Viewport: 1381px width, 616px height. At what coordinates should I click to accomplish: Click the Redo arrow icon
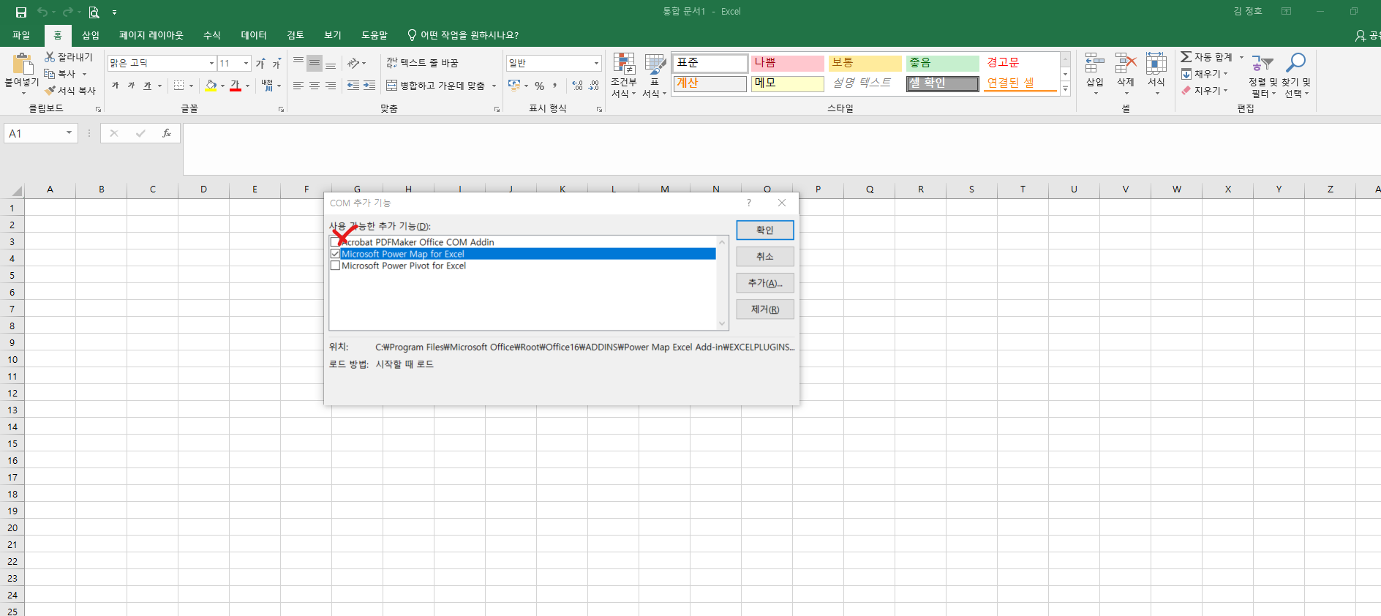(x=67, y=12)
